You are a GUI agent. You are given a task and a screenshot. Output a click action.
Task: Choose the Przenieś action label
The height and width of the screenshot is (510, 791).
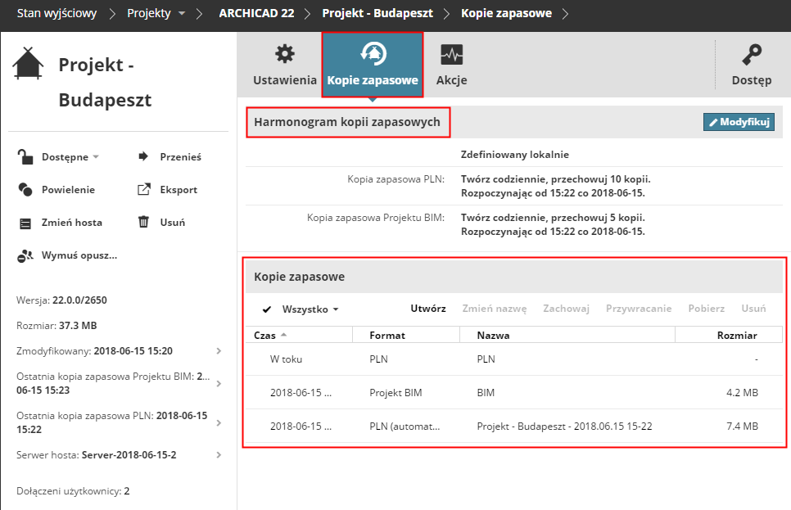181,157
